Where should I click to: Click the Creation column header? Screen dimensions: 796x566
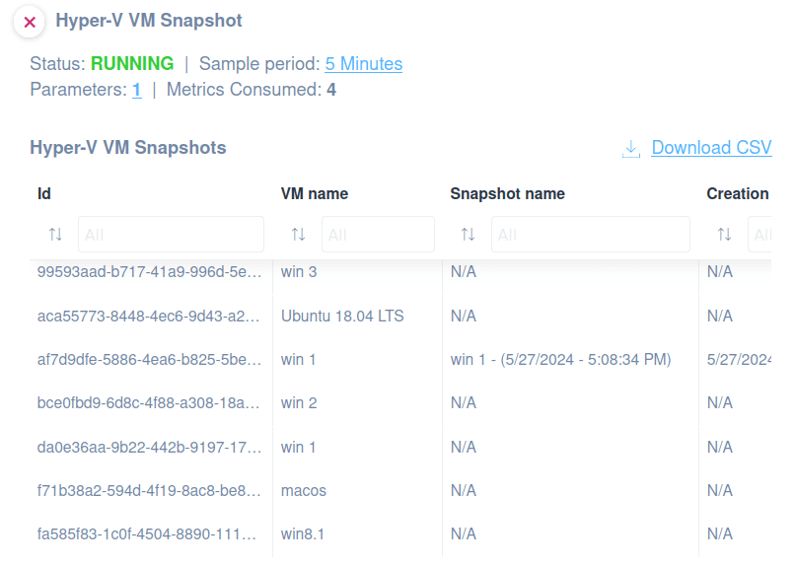(737, 194)
